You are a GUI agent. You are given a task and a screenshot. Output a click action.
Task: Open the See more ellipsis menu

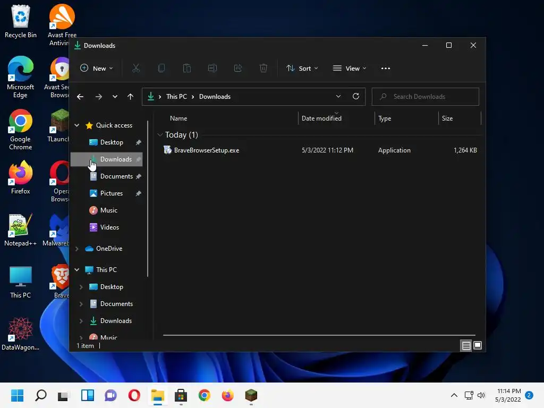click(x=386, y=69)
